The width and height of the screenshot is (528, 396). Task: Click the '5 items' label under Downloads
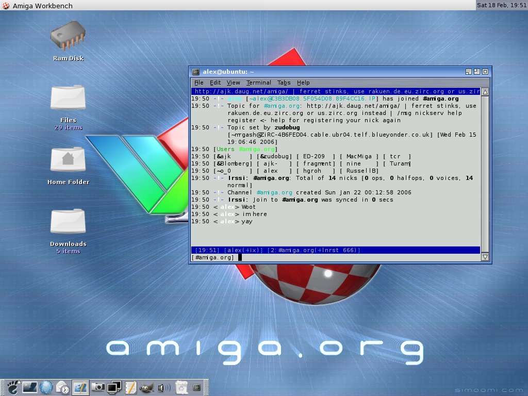coord(69,251)
